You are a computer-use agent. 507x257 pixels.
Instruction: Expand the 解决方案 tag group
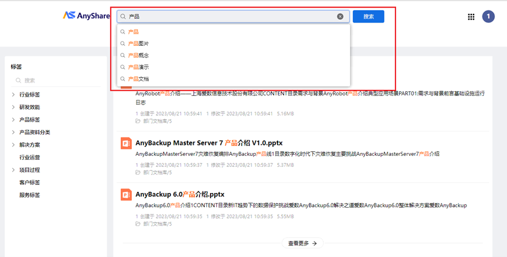13,145
